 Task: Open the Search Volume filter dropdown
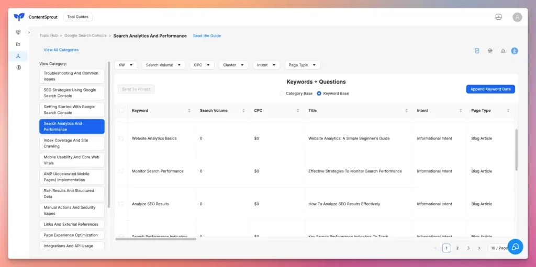tap(163, 65)
